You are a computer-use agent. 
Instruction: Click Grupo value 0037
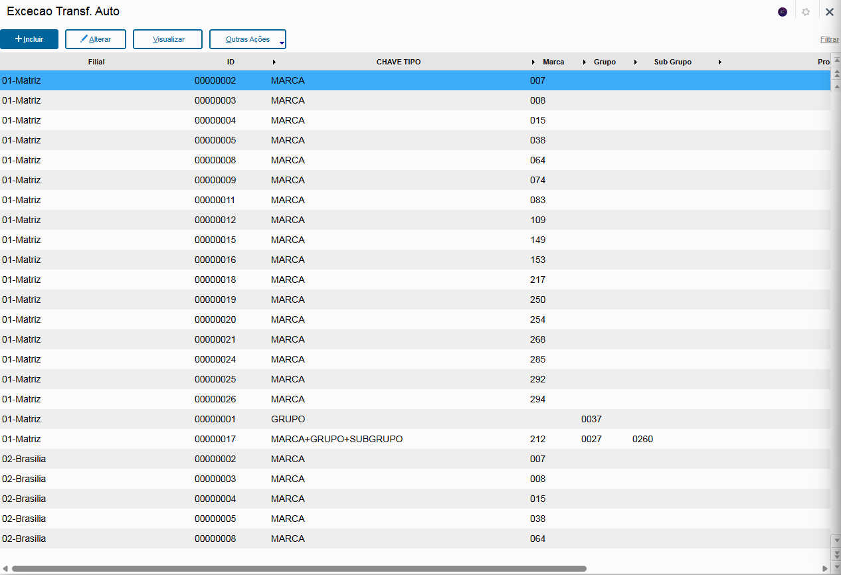point(591,419)
